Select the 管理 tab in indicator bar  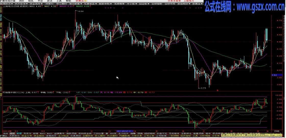click(19, 133)
